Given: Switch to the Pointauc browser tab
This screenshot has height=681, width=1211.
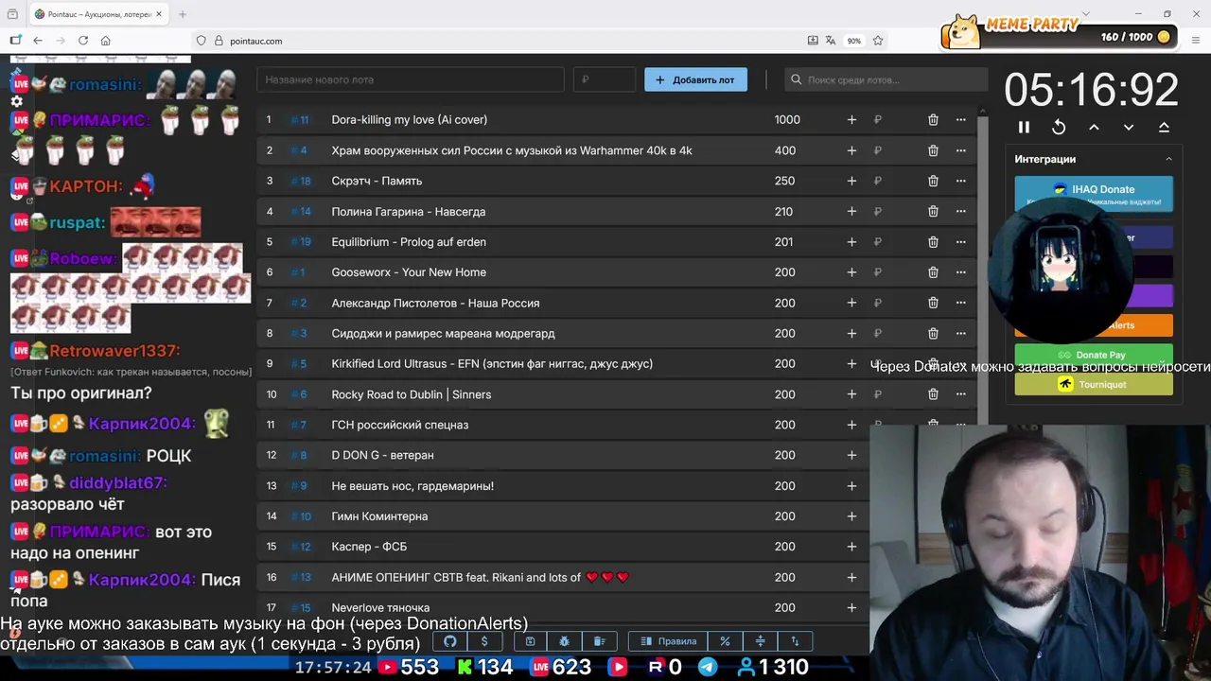Looking at the screenshot, I should click(98, 14).
